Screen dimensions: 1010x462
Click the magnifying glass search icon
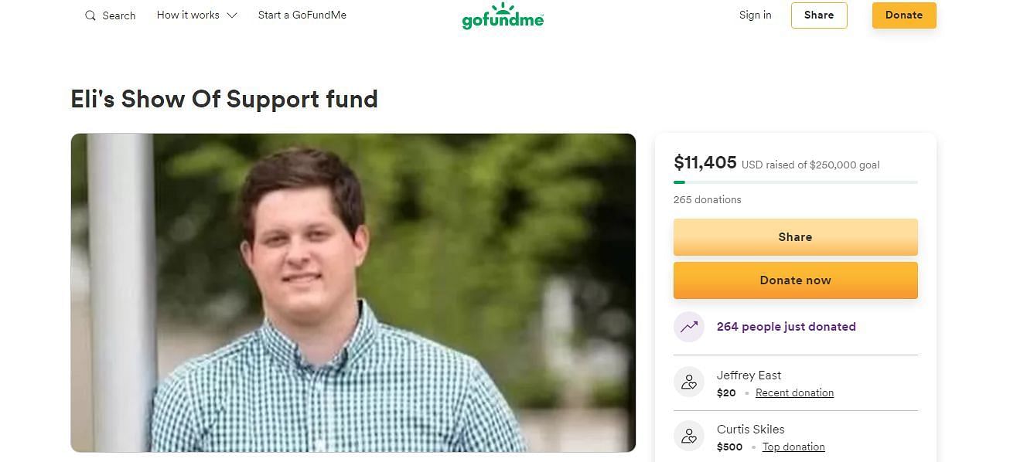pos(90,15)
